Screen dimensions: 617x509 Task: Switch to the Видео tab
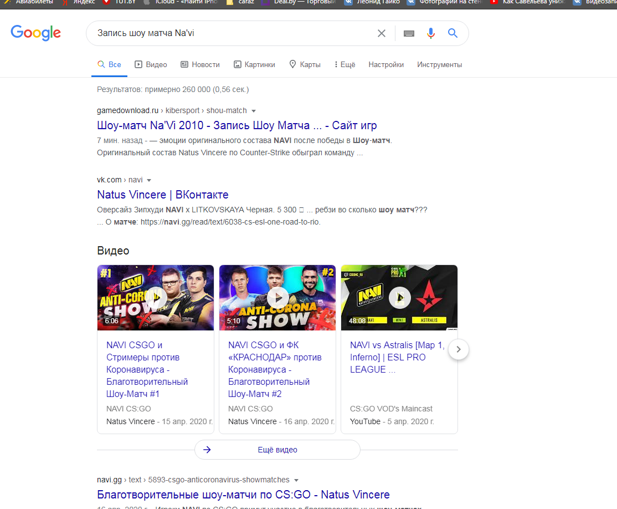(151, 65)
